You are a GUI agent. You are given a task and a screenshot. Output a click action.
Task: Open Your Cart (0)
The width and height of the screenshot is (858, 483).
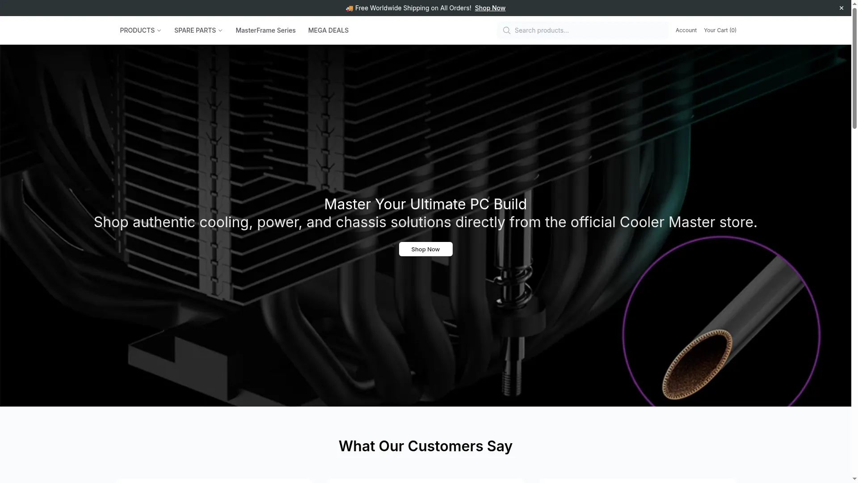pyautogui.click(x=720, y=30)
